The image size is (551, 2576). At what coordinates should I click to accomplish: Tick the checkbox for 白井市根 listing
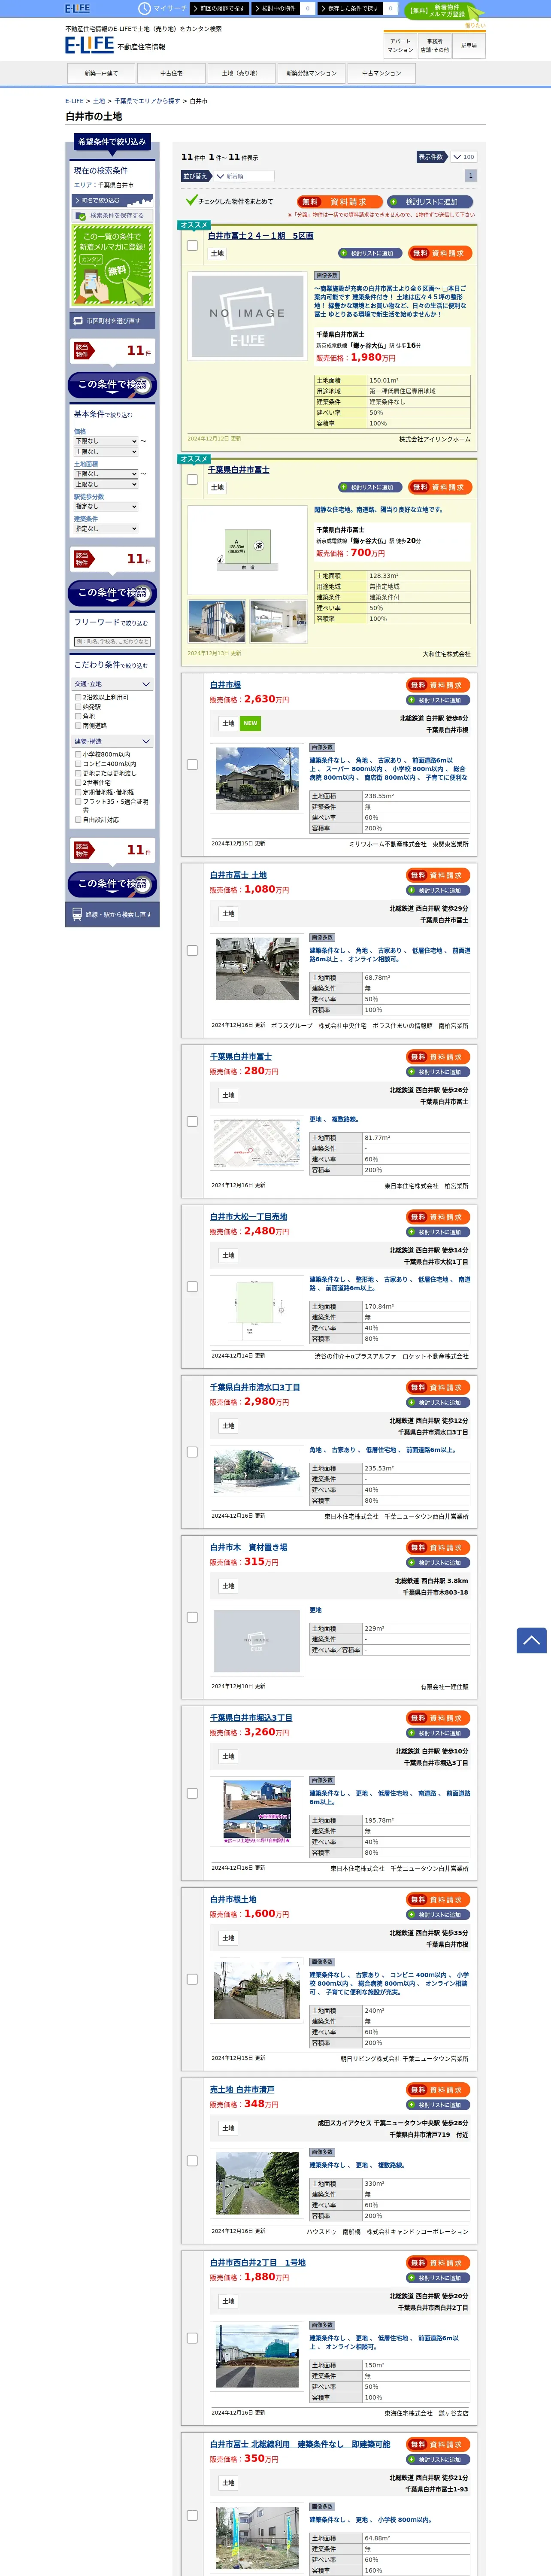192,764
